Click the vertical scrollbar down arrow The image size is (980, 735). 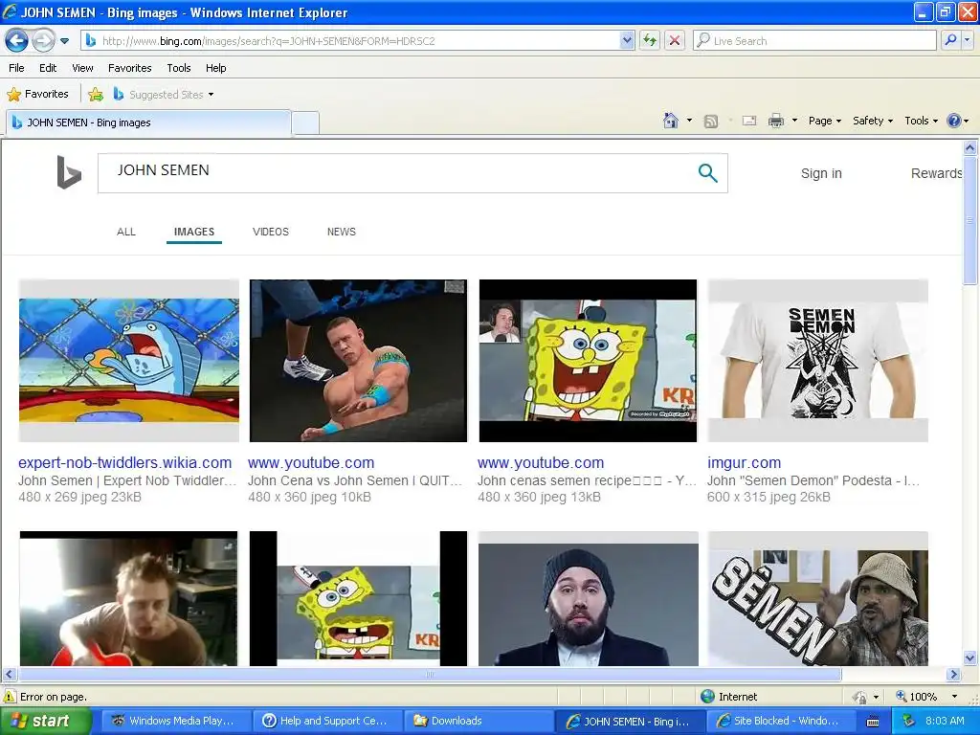coord(970,657)
